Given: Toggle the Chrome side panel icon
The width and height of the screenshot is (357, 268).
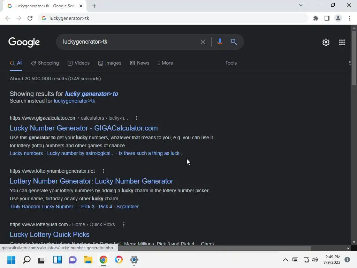Looking at the screenshot, I should [x=327, y=18].
